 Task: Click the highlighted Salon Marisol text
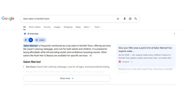(30, 46)
